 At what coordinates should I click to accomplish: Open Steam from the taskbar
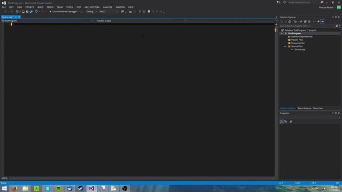[x=81, y=188]
